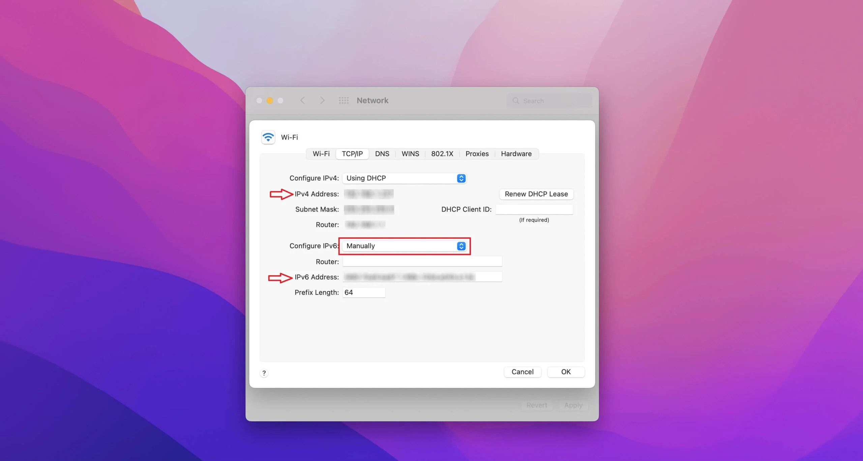Switch to the DNS tab

tap(382, 154)
